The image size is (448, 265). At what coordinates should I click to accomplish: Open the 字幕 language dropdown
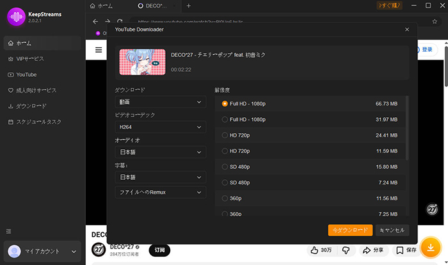pos(160,177)
